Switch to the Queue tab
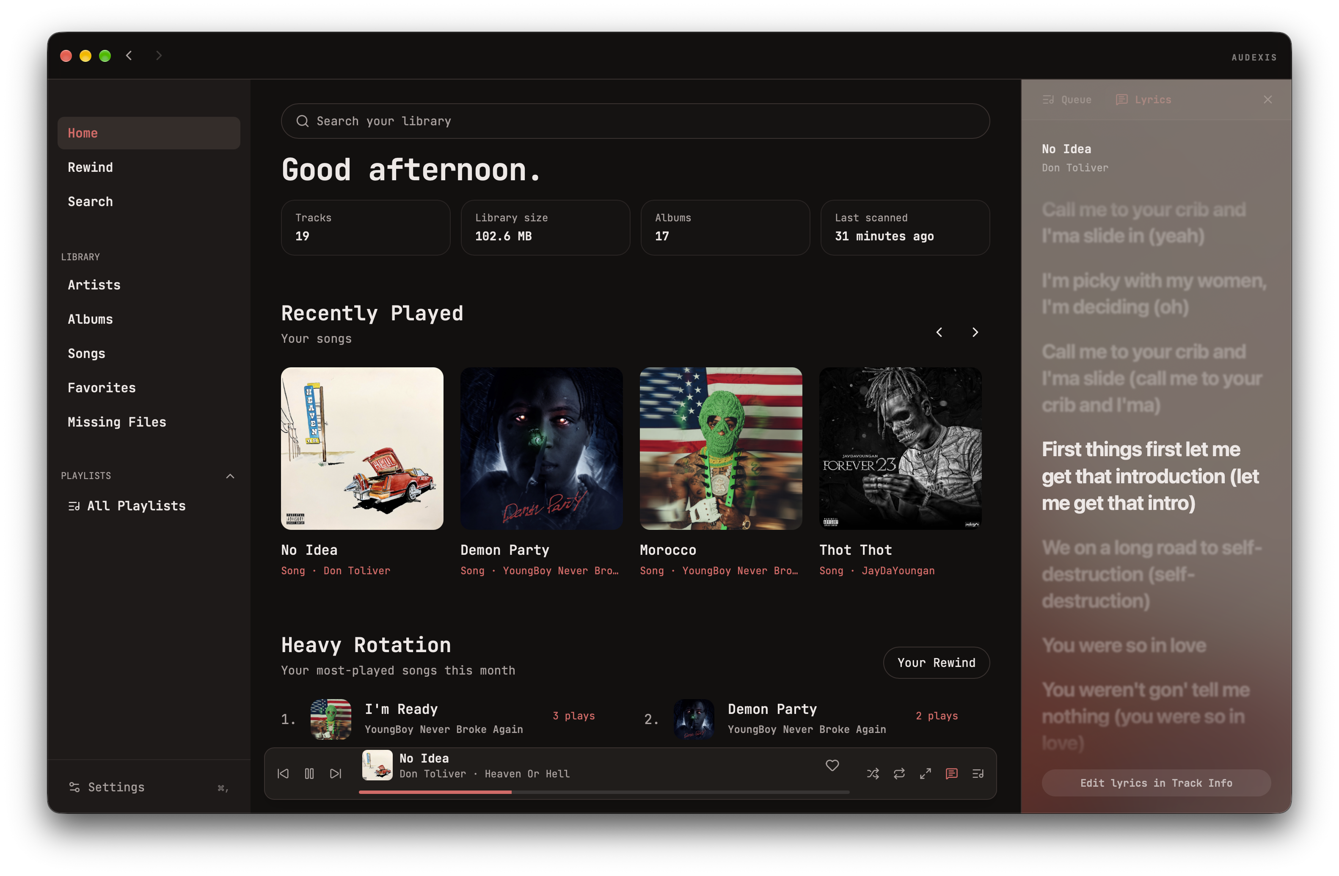 click(x=1067, y=99)
